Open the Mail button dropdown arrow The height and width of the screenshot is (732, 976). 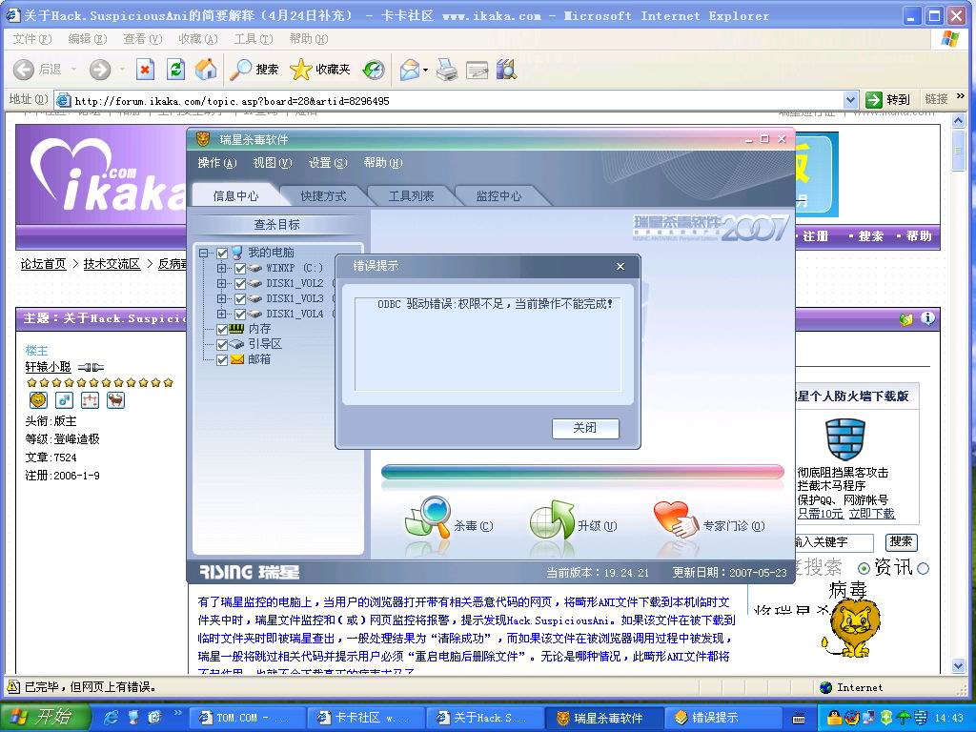click(x=426, y=70)
